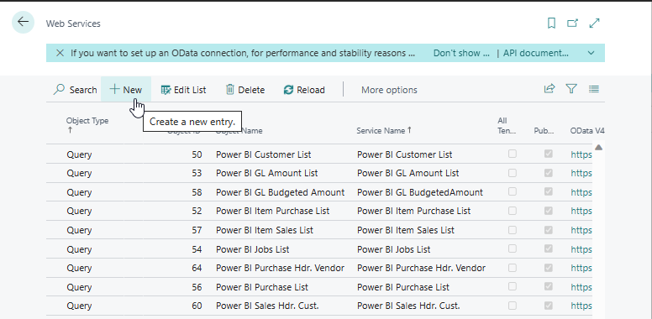This screenshot has height=319, width=652.
Task: Click the OData V4 column header
Action: point(587,130)
